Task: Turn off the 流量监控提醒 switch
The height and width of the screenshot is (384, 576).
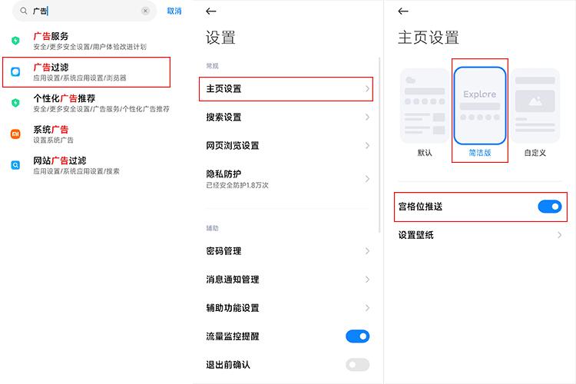Action: pyautogui.click(x=357, y=336)
